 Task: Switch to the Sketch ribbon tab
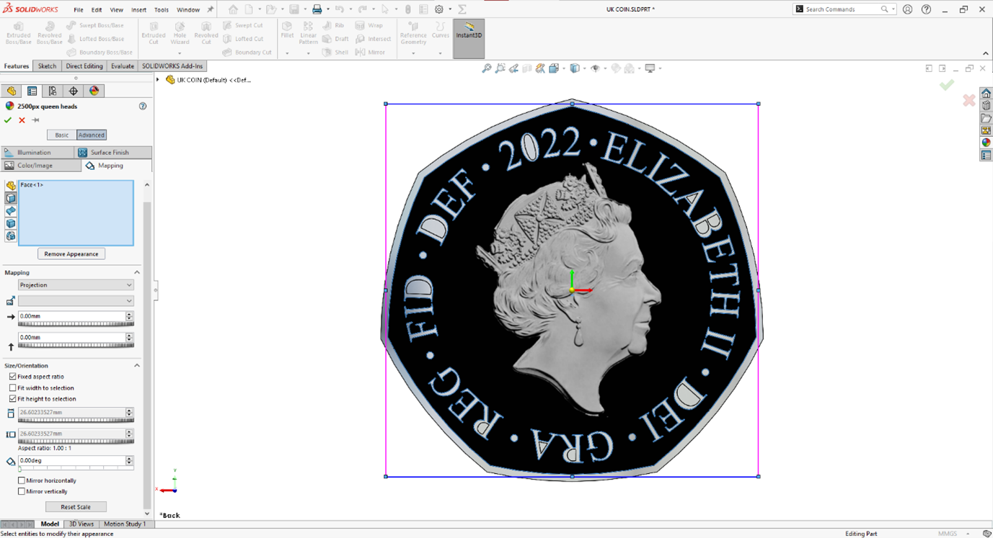[47, 66]
